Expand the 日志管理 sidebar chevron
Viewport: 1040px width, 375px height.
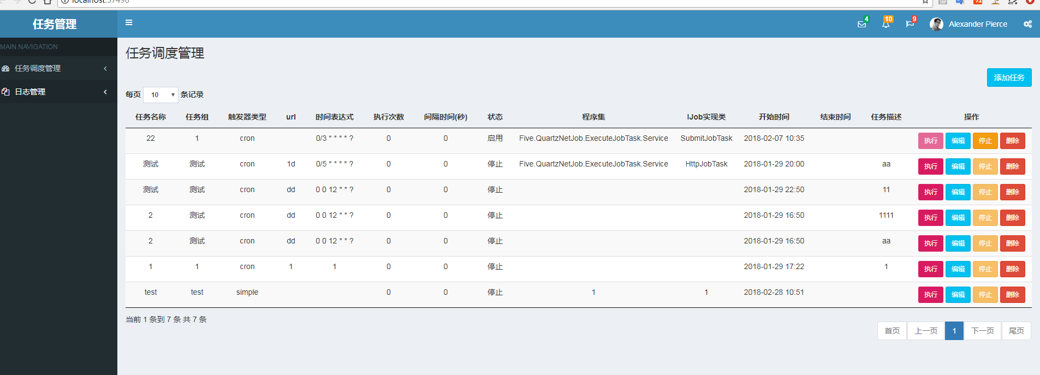[x=105, y=92]
